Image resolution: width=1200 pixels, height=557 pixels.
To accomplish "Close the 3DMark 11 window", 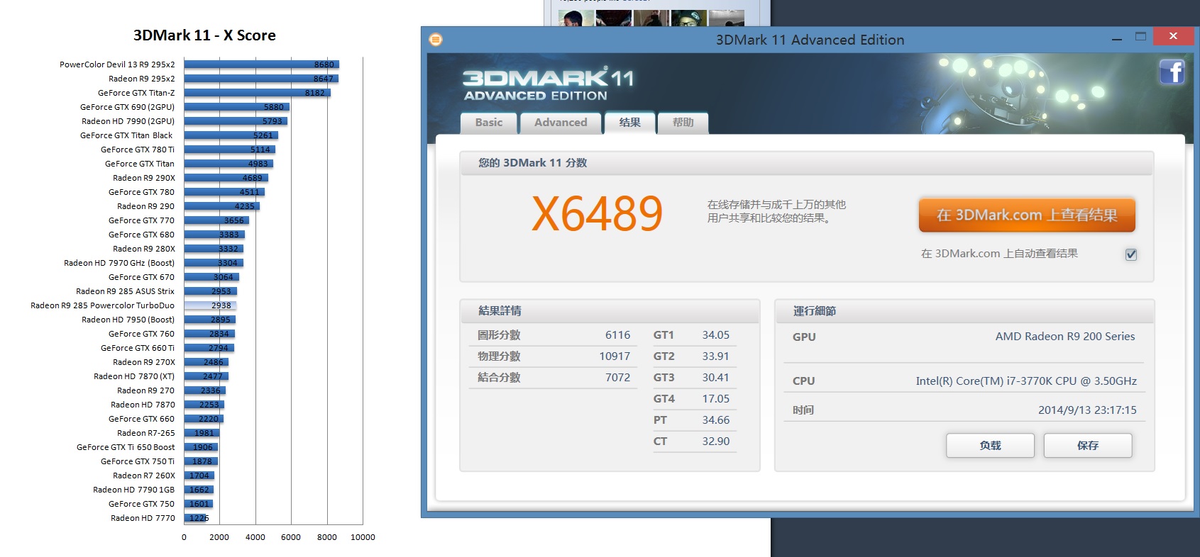I will click(x=1173, y=36).
